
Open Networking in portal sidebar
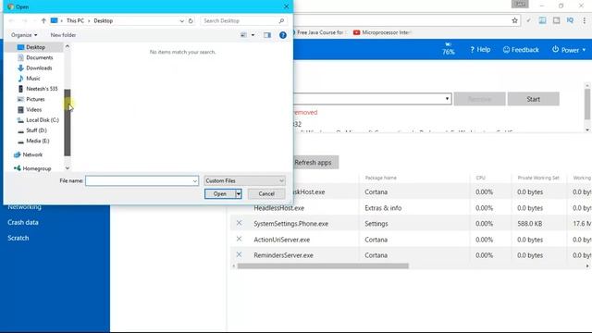tap(25, 207)
